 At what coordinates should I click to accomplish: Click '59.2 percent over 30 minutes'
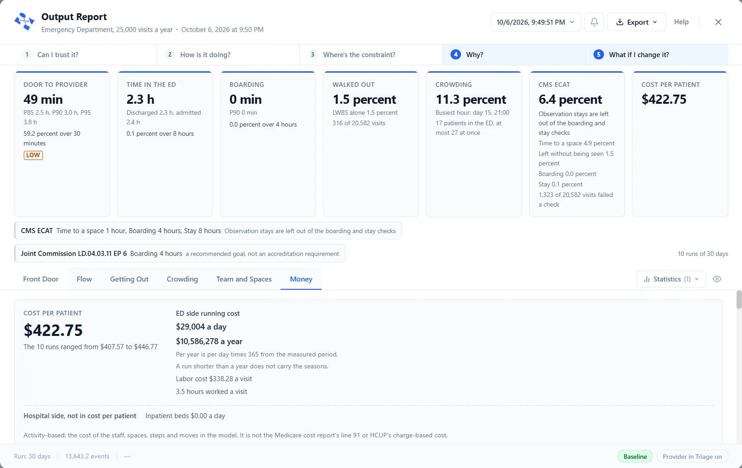click(x=52, y=138)
